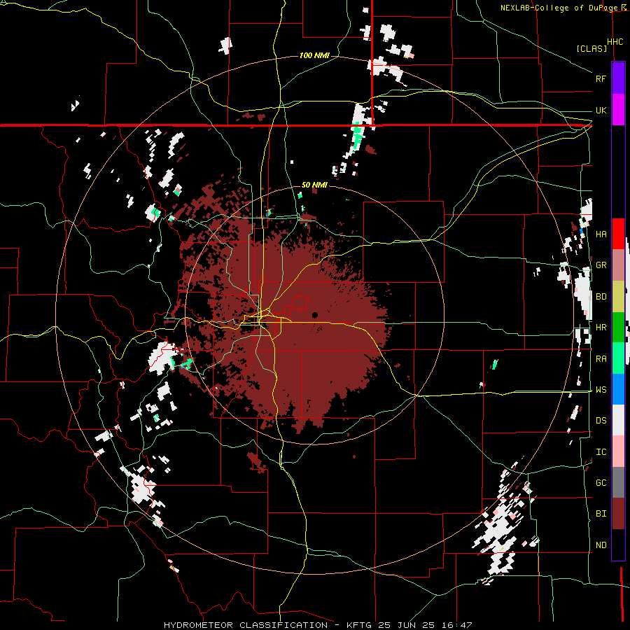Click the DS legend label
The width and height of the screenshot is (630, 630).
pyautogui.click(x=601, y=421)
